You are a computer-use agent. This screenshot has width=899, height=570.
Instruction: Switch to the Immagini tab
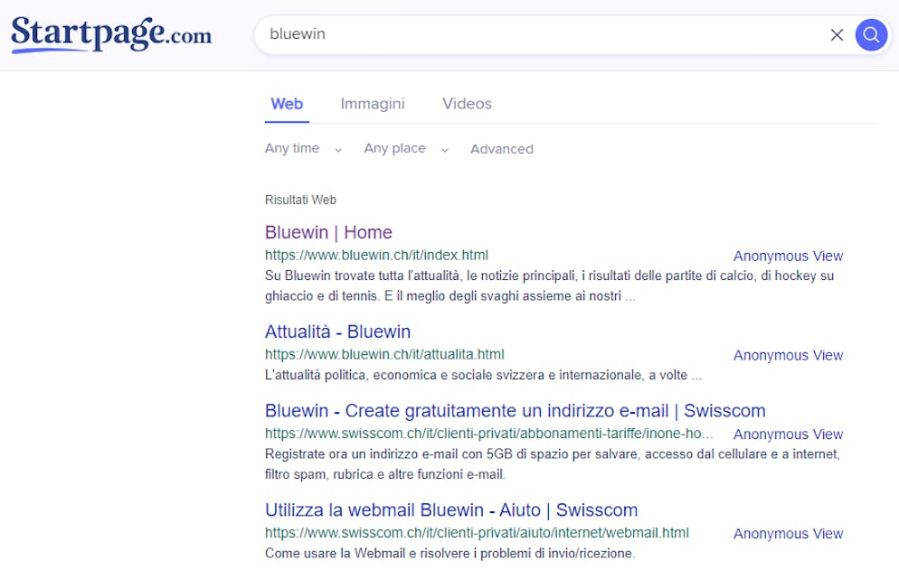click(373, 104)
